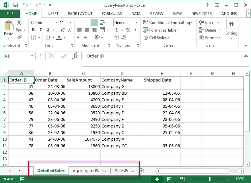The image size is (251, 183).
Task: Increase the cell indent
Action: coord(87,37)
